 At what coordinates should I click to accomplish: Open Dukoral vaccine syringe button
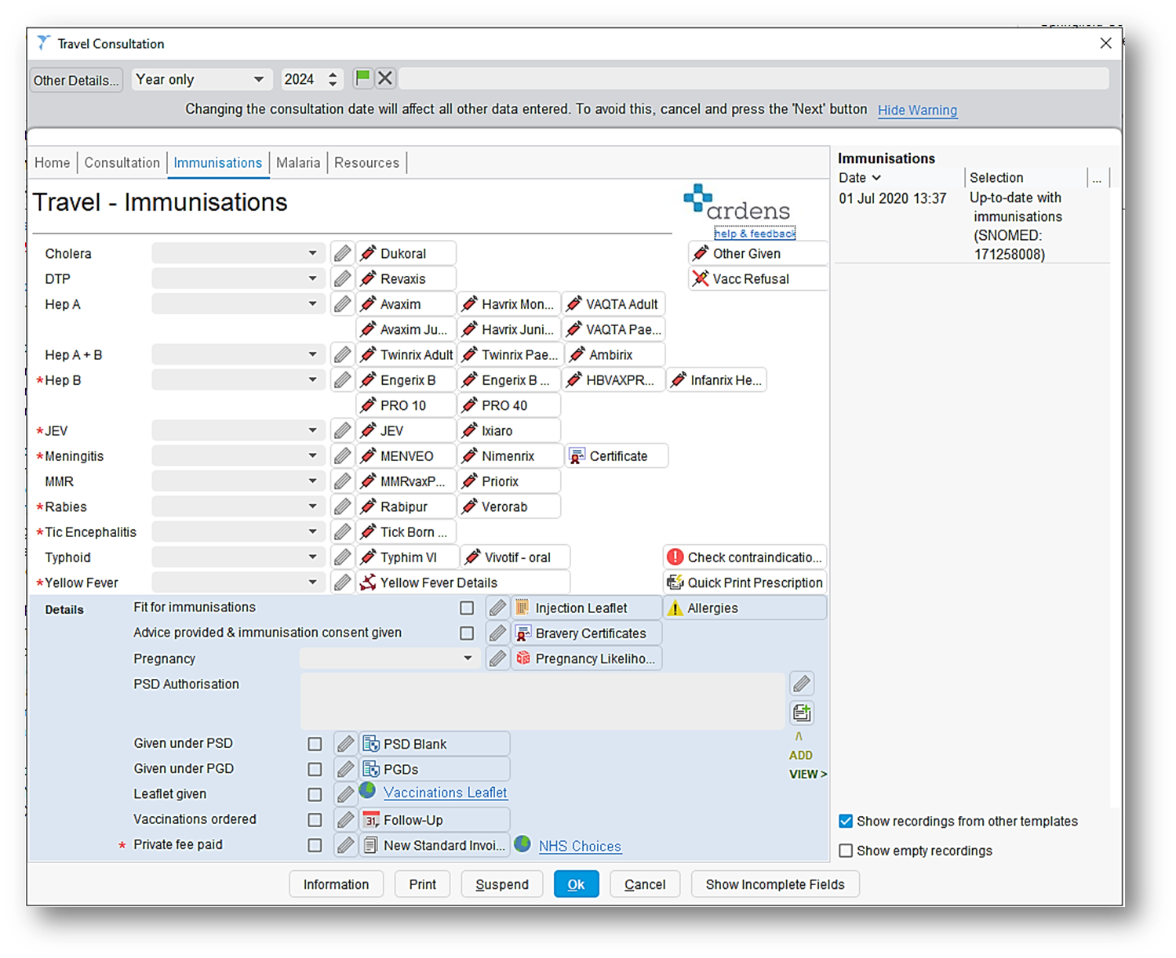pyautogui.click(x=406, y=253)
